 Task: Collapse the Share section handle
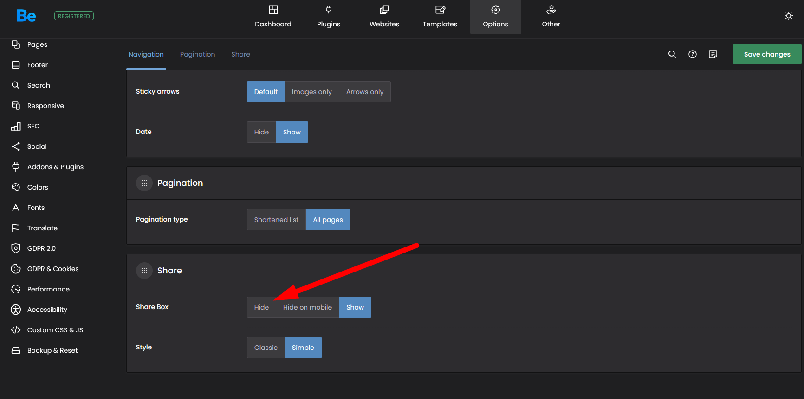[x=144, y=271]
